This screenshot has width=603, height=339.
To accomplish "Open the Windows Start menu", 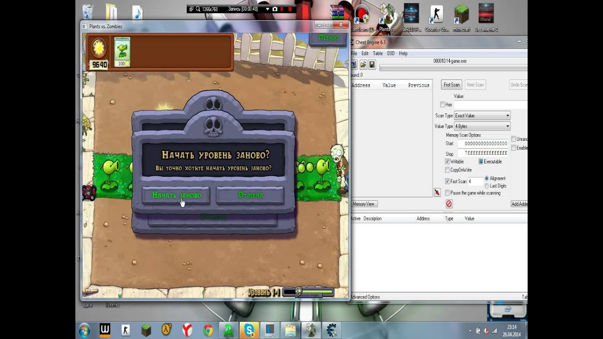I will tap(85, 330).
